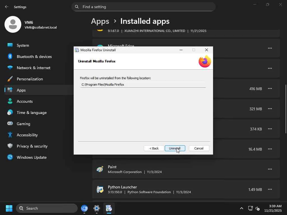Click the Uninstall button in Firefox dialog
Image resolution: width=287 pixels, height=215 pixels.
coord(175,148)
